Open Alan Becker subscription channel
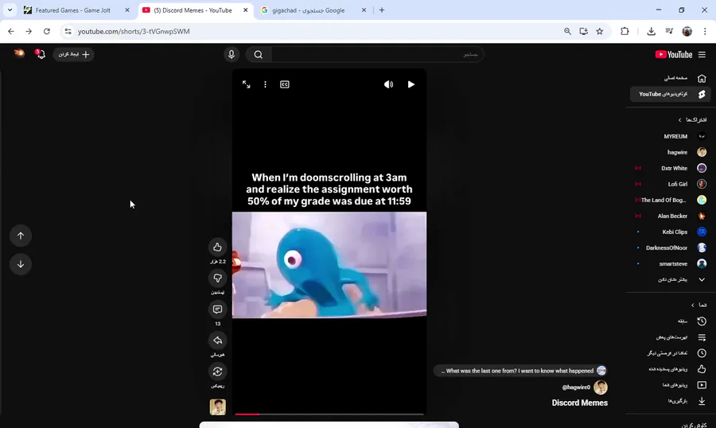Image resolution: width=716 pixels, height=428 pixels. 671,216
